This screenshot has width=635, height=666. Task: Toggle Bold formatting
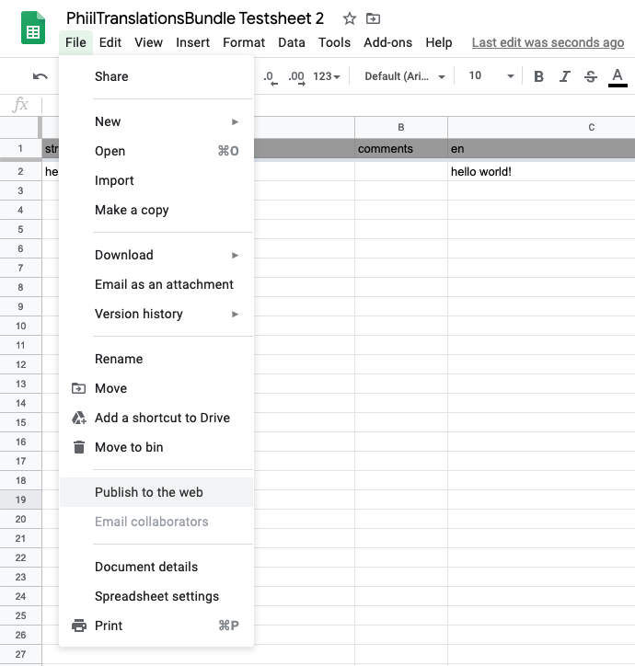tap(538, 76)
